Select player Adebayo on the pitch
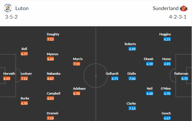The width and height of the screenshot is (192, 121). tap(79, 89)
